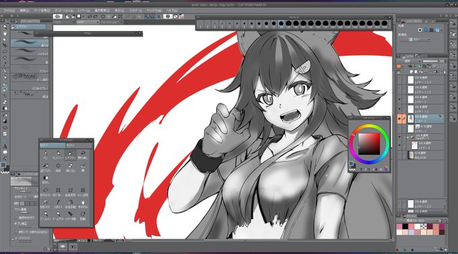Collapse the フォルダー 1 layer folder arrow
This screenshot has width=458, height=254.
click(x=407, y=136)
